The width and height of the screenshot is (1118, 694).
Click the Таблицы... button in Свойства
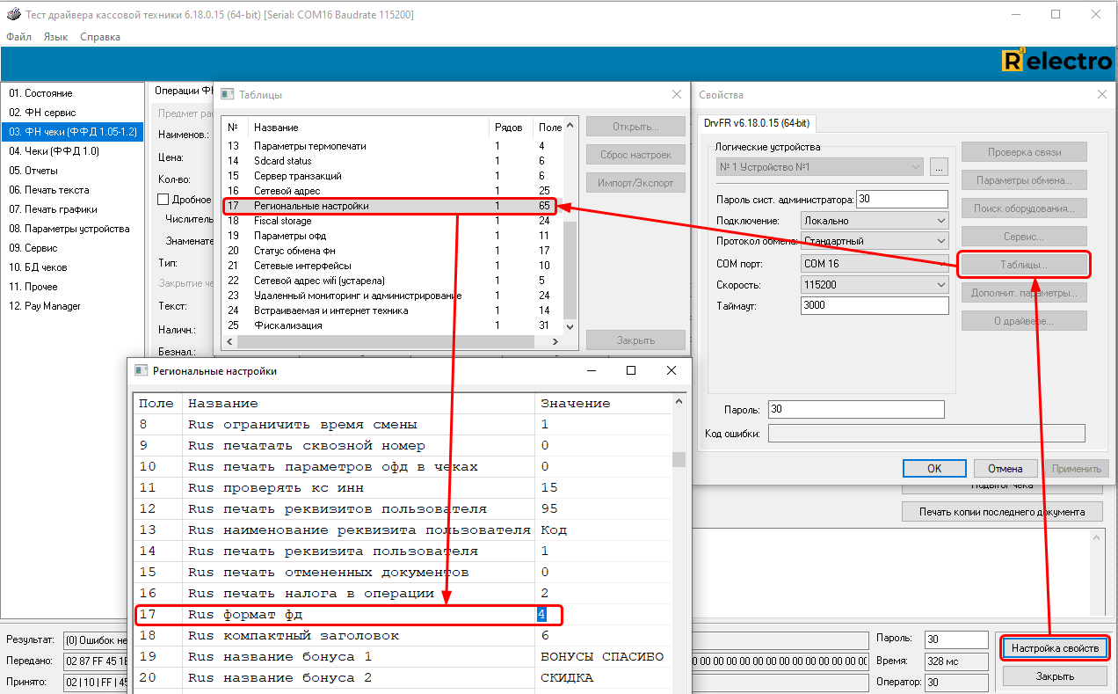(1023, 265)
